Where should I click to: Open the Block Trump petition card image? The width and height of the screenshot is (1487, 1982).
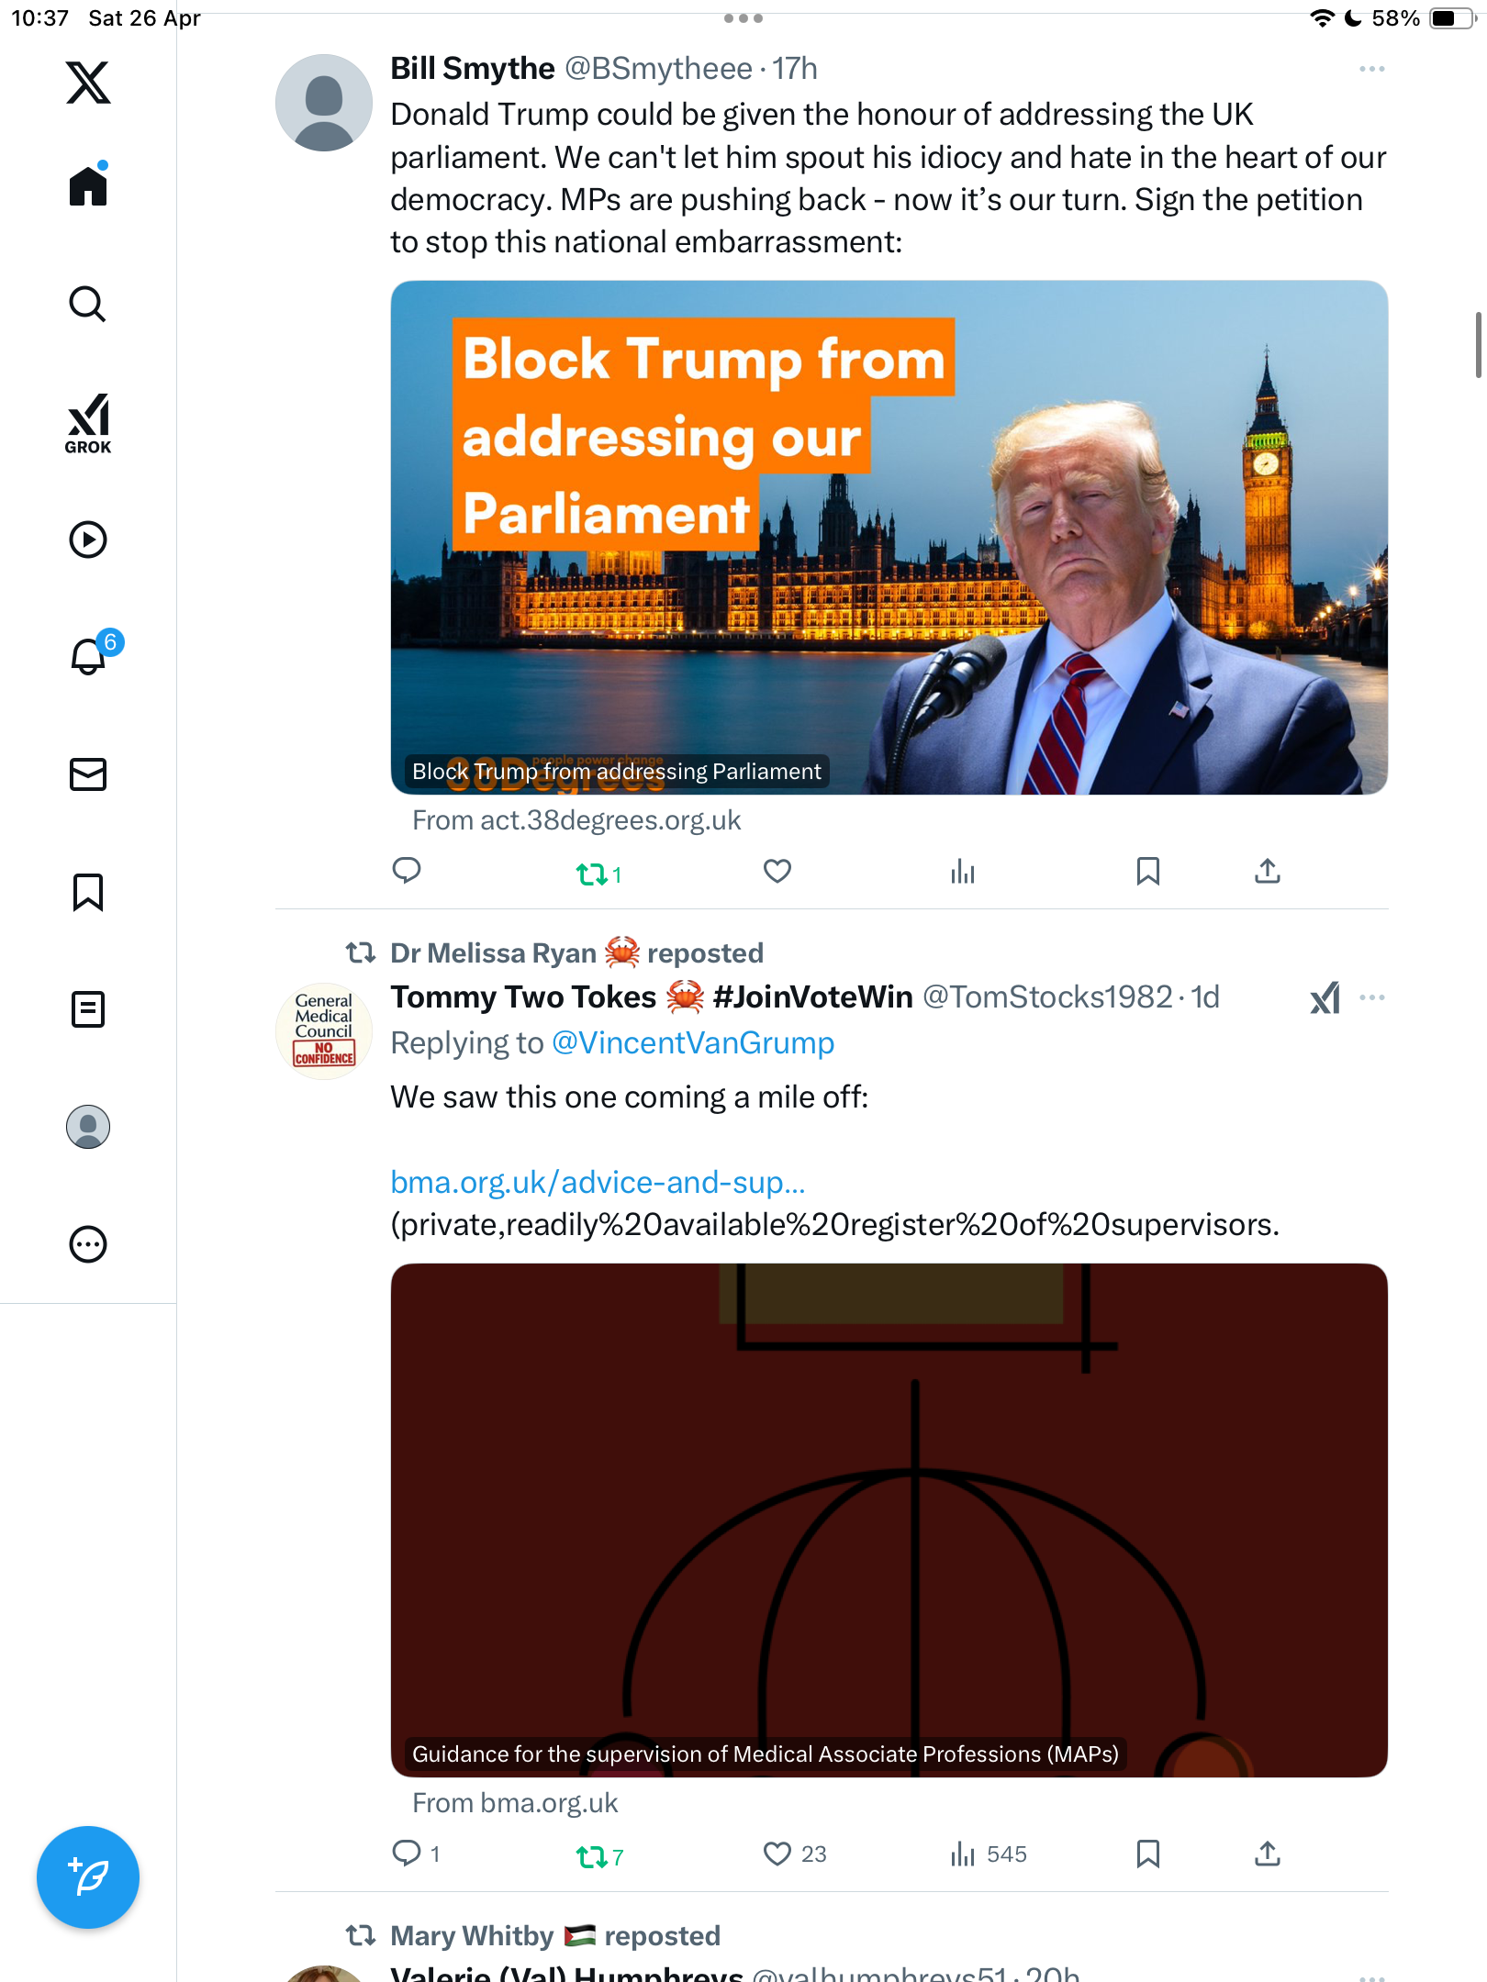coord(889,538)
